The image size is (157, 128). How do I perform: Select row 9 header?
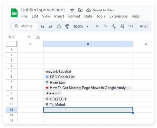[11, 93]
